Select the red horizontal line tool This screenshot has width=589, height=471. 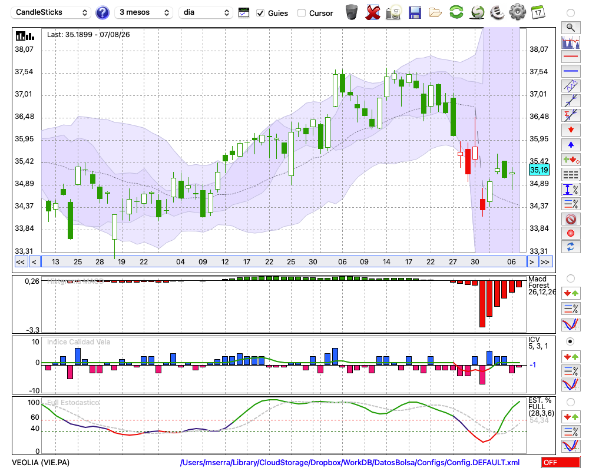(571, 57)
